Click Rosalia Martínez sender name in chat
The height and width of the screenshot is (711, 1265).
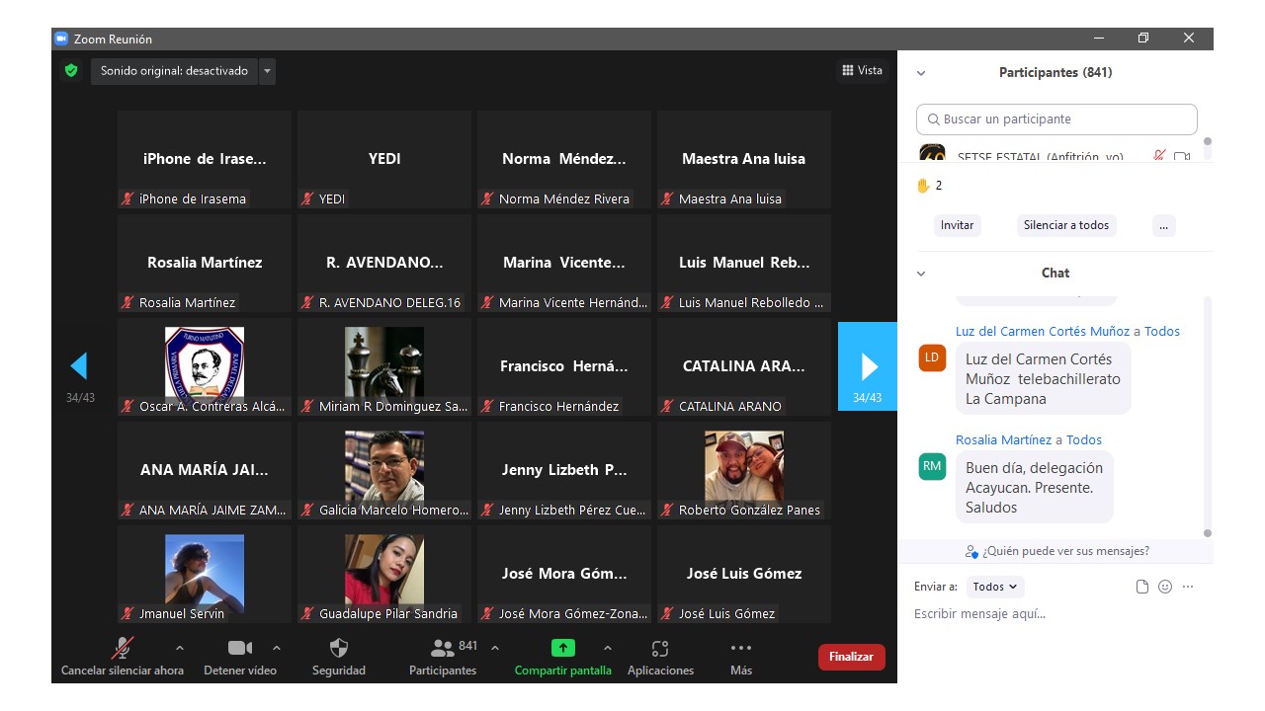coord(1003,440)
